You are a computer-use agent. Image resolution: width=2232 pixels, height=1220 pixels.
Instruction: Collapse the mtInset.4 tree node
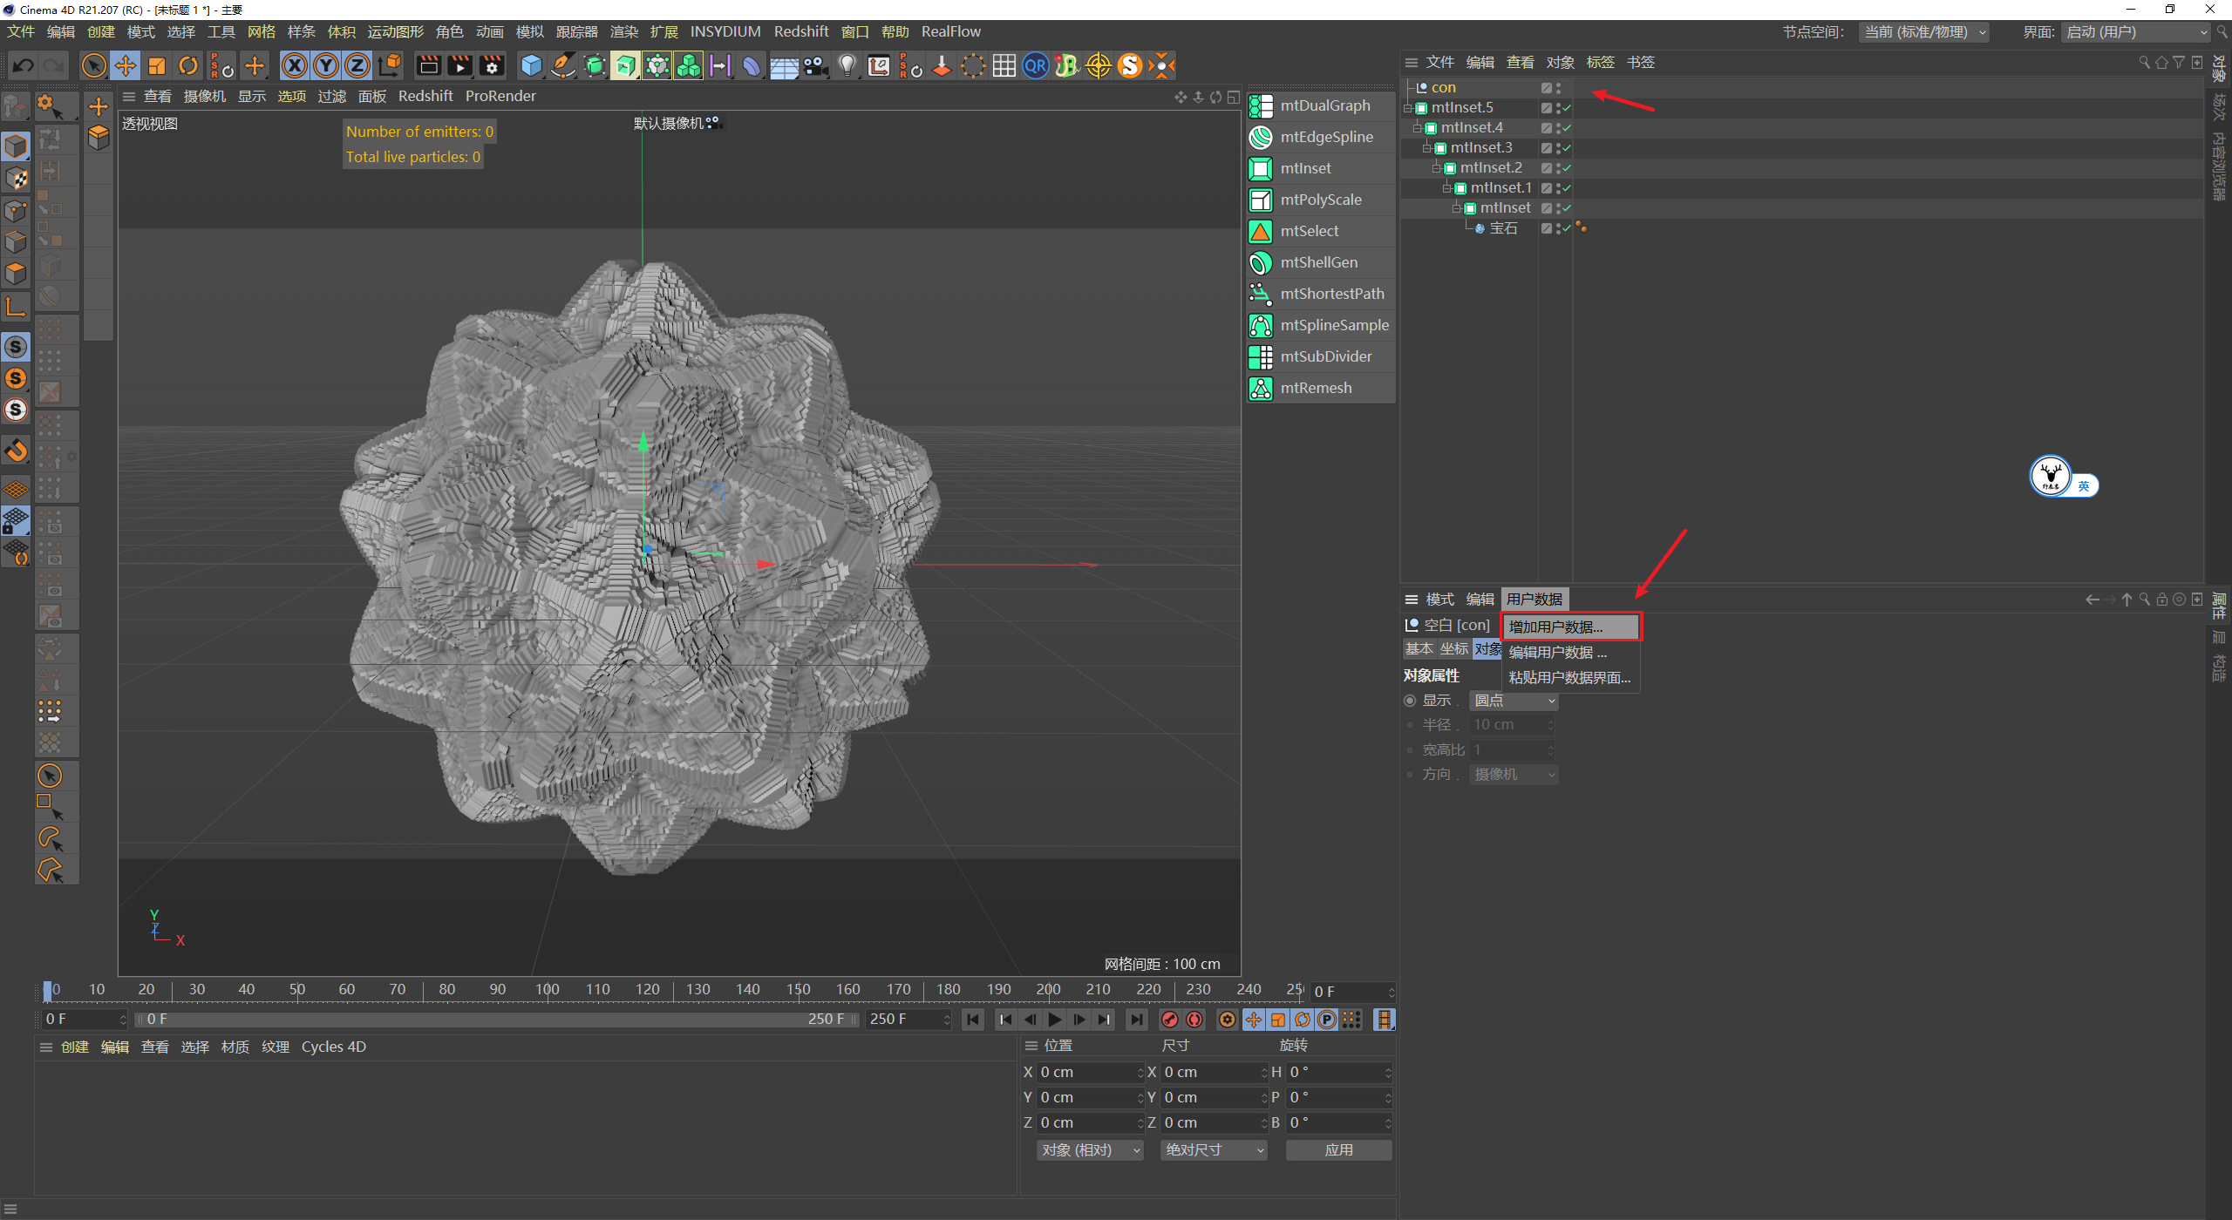(x=1418, y=128)
